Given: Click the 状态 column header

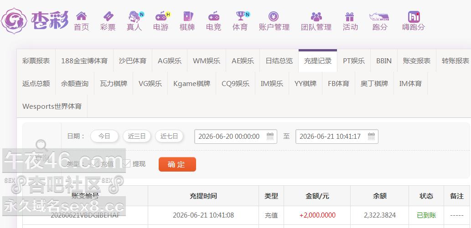Looking at the screenshot, I should point(426,196).
